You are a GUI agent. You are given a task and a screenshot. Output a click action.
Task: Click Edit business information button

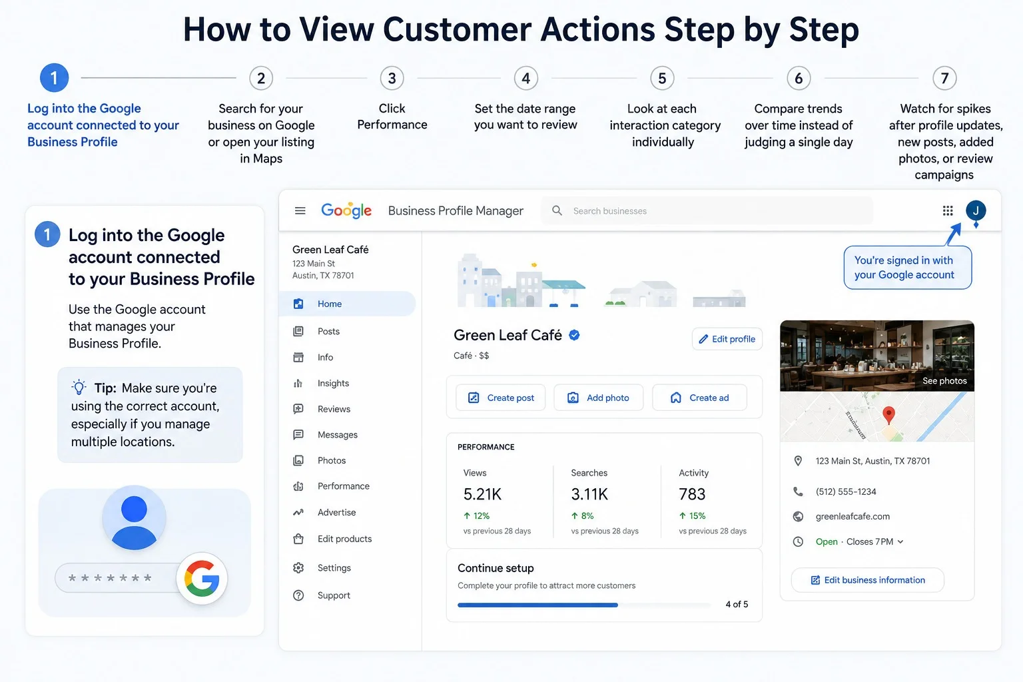867,580
